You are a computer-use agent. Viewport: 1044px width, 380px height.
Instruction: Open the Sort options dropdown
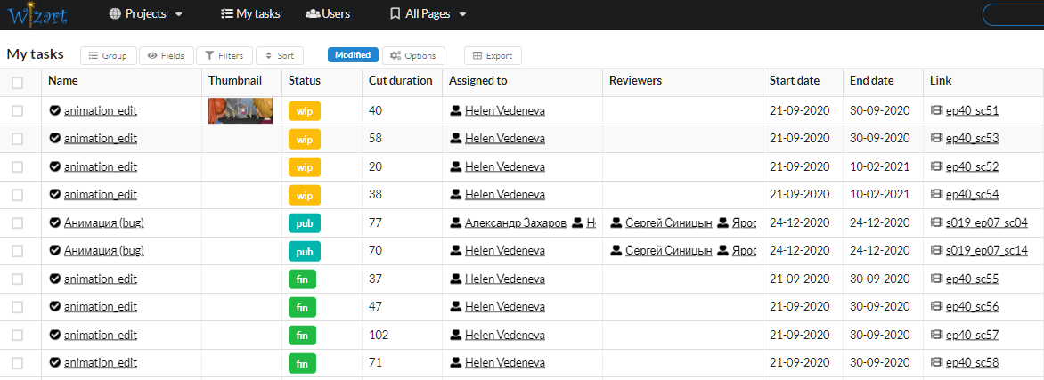pyautogui.click(x=279, y=55)
